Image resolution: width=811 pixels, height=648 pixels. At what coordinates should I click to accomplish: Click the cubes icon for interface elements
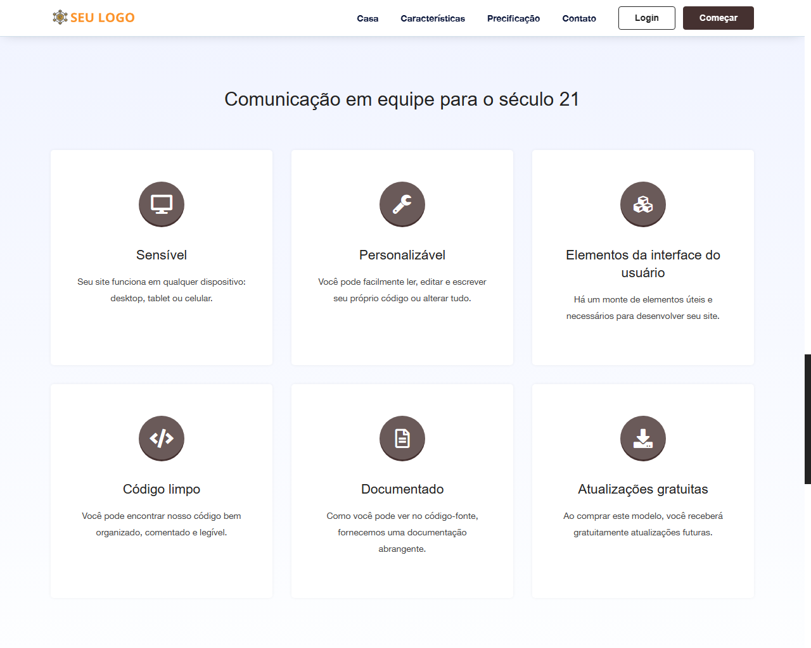(643, 204)
